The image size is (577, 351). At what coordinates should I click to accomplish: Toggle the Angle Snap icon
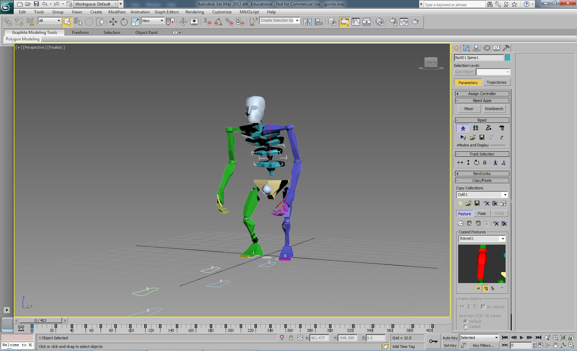click(218, 22)
